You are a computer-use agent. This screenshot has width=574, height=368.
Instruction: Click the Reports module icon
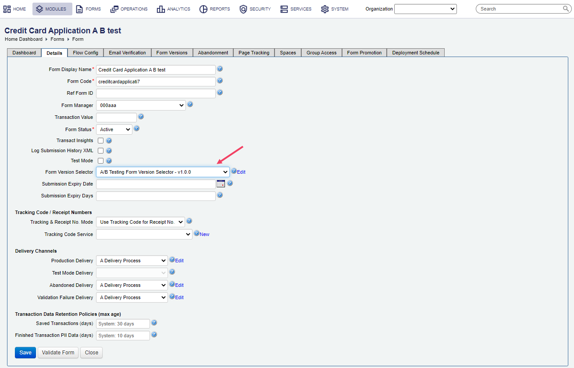pyautogui.click(x=203, y=8)
